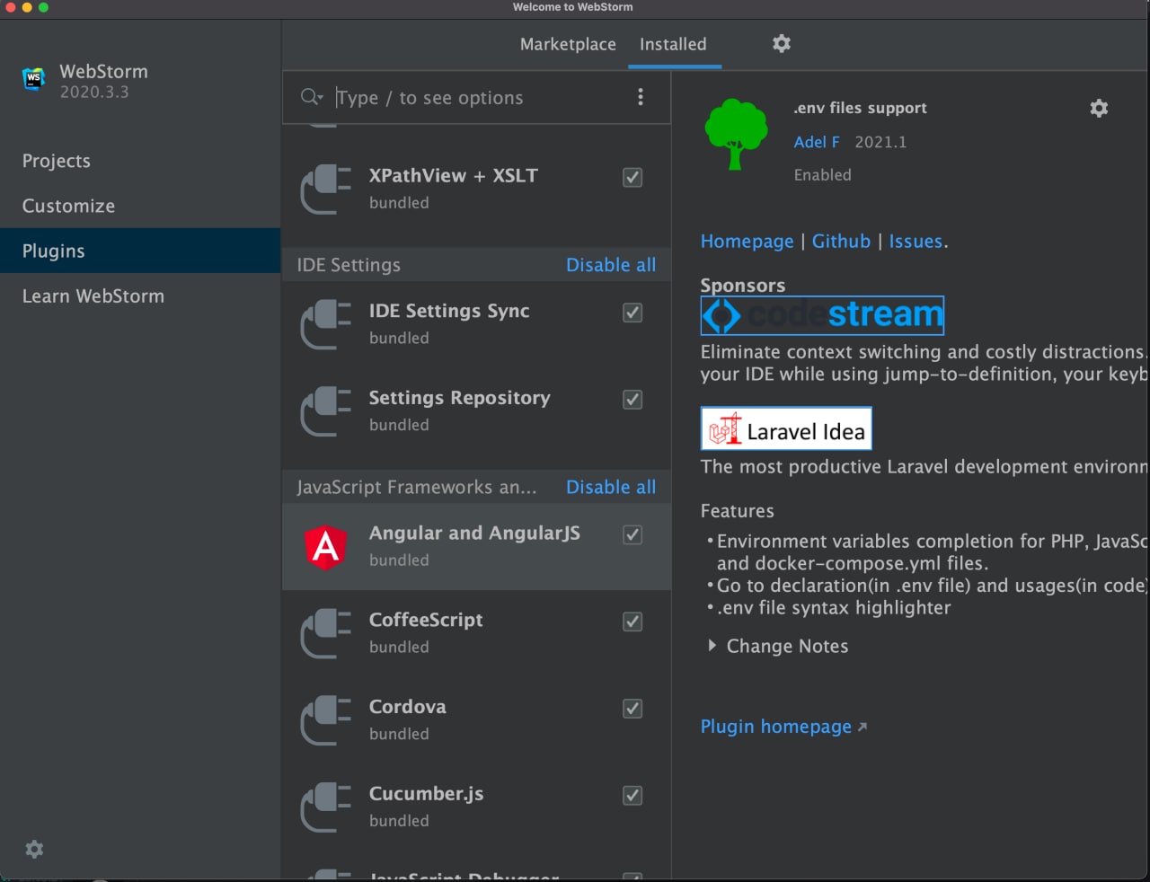
Task: Open the Github link
Action: (x=841, y=241)
